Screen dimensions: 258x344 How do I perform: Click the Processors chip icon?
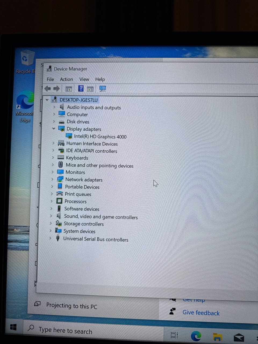pos(59,201)
